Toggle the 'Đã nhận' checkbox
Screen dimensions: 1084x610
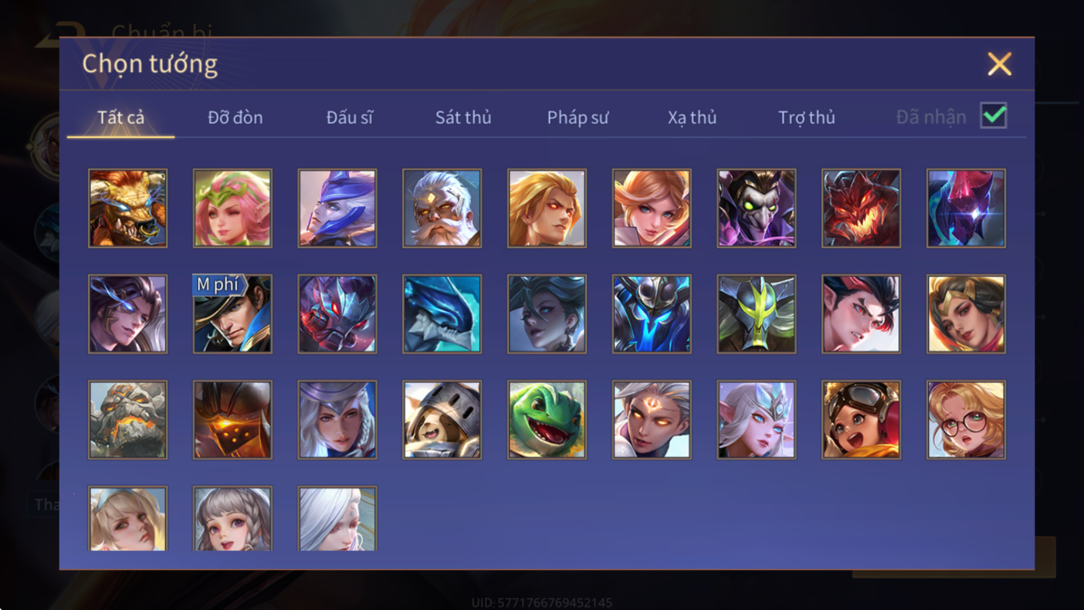pyautogui.click(x=993, y=116)
